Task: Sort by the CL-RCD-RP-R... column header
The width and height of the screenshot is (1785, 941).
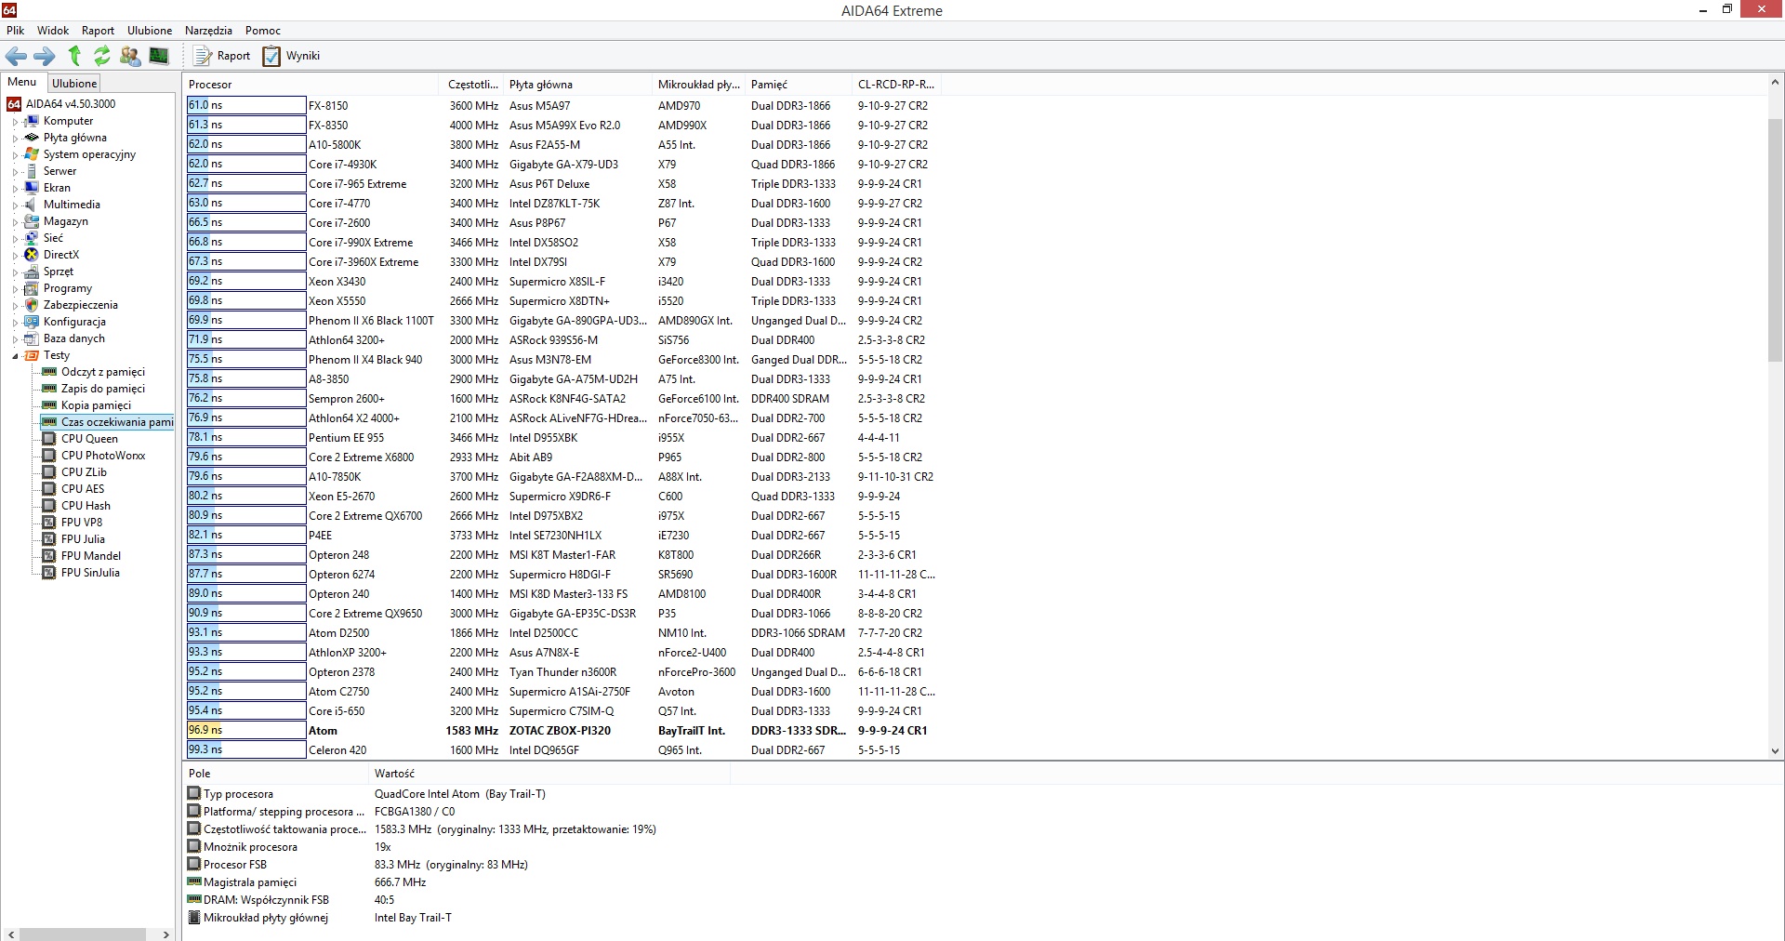Action: [896, 84]
